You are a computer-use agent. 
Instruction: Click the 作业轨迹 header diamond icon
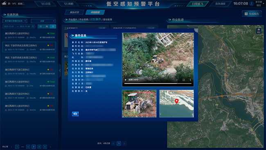[169, 20]
